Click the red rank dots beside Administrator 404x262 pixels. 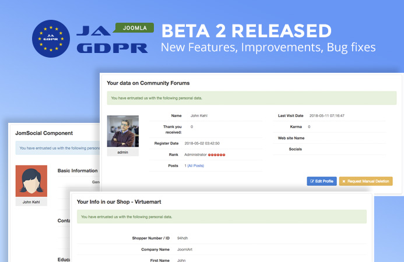(x=217, y=155)
